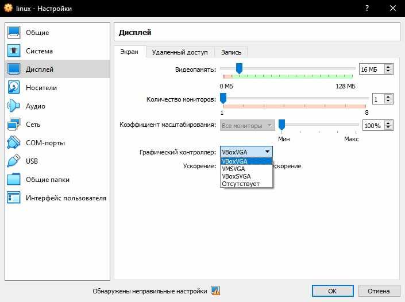Viewport: 405px width, 302px height.
Task: Select the Общие папки folder icon
Action: coord(14,179)
